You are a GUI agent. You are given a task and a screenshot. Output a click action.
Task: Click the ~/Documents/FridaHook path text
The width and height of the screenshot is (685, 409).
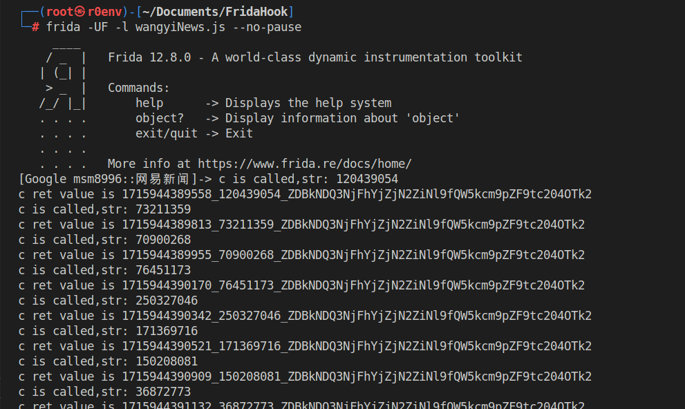click(x=216, y=11)
